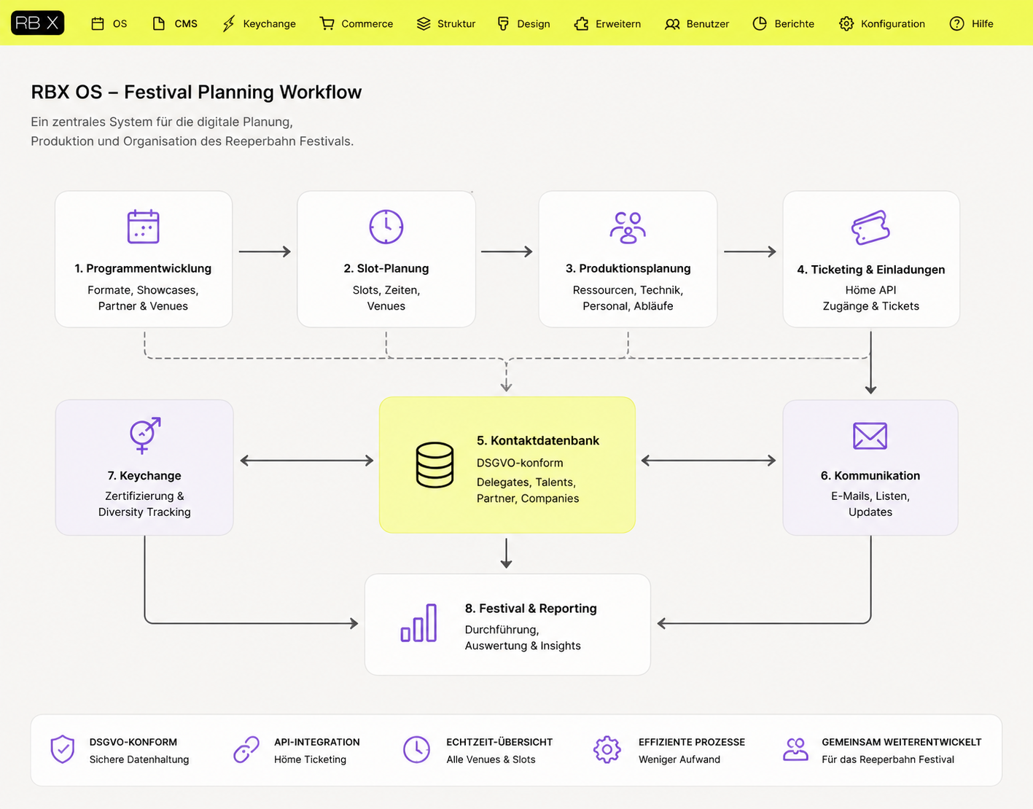This screenshot has width=1033, height=809.
Task: Click 'Auswertung & Insights' text
Action: [x=523, y=646]
